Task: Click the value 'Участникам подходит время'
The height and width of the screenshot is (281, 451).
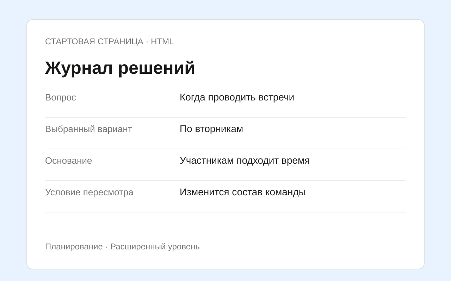Action: coord(245,161)
